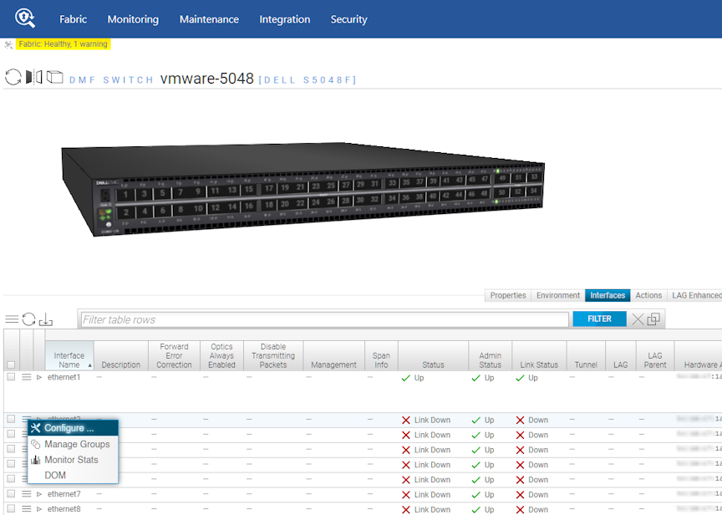Viewport: 722px width, 515px height.
Task: Click the front panel view icon
Action: [x=34, y=77]
